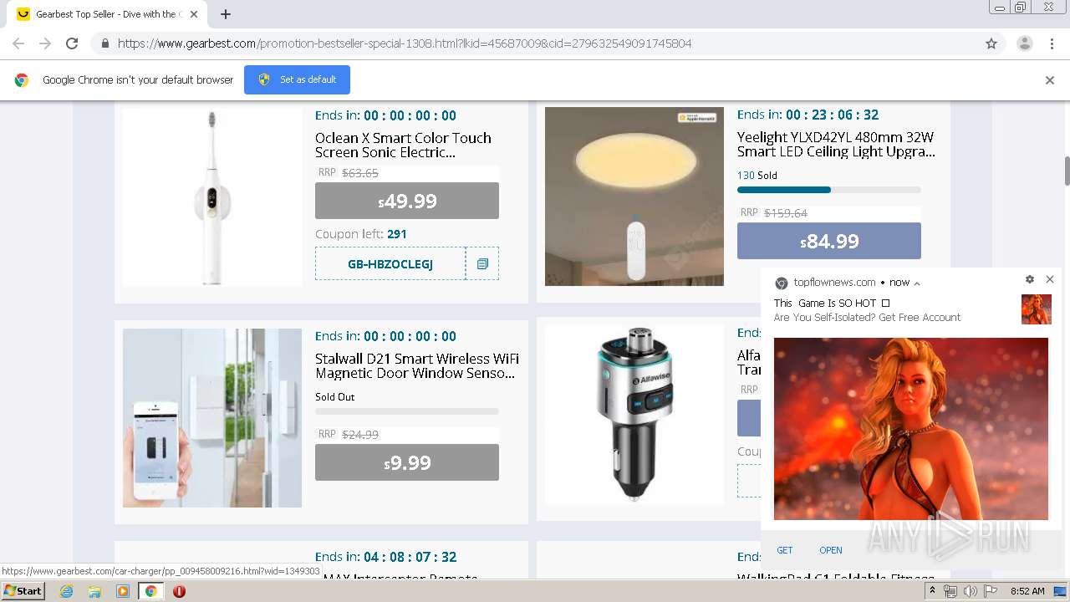Set Chrome as default browser
Screen dimensions: 1070x602
tap(297, 79)
